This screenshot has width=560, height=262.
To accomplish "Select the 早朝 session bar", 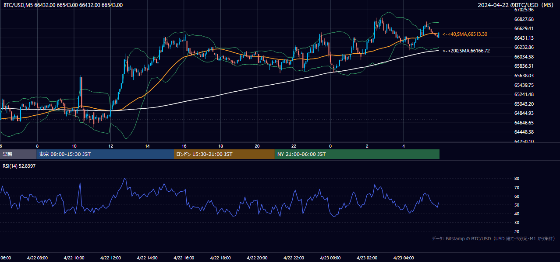I will tap(18, 154).
